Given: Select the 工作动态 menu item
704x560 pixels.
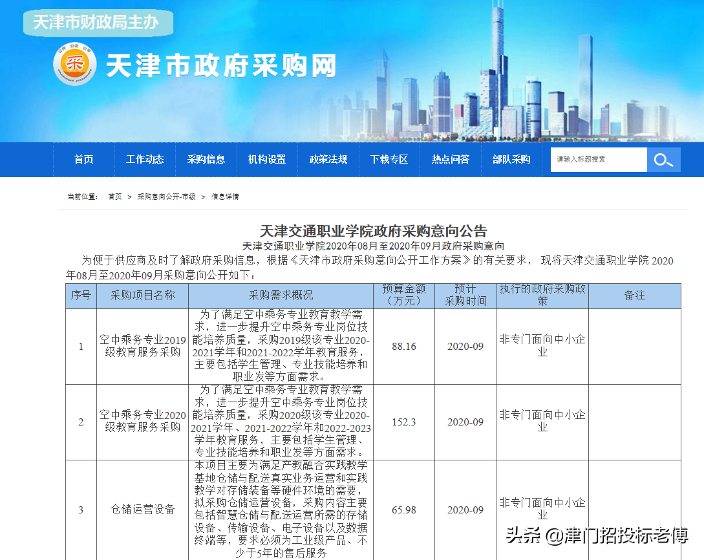Looking at the screenshot, I should point(145,160).
